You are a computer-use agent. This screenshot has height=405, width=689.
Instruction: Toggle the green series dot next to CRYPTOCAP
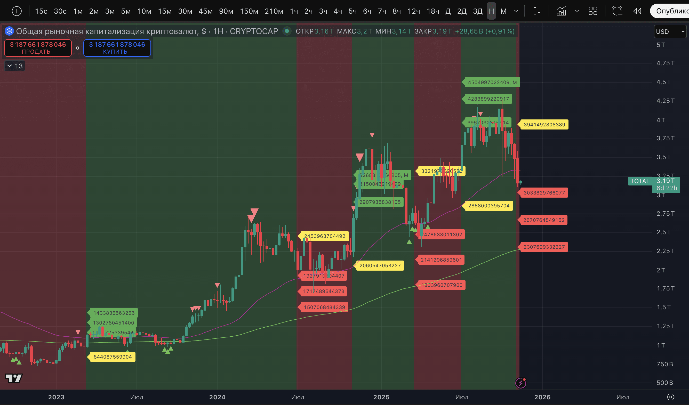tap(287, 31)
